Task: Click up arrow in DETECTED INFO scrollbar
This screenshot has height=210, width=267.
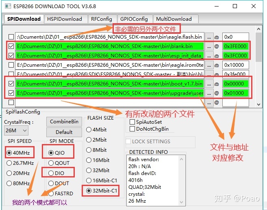Action: point(182,160)
